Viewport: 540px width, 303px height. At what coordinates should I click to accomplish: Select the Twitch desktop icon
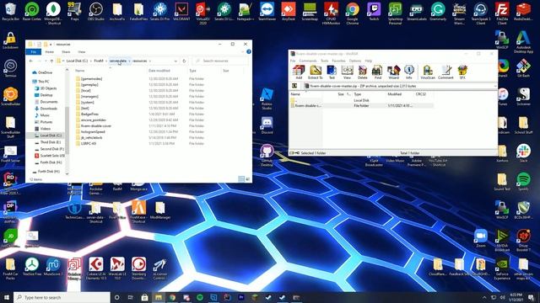pyautogui.click(x=374, y=11)
